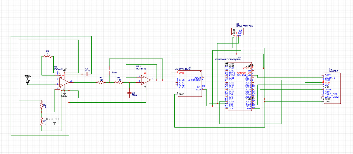
Task: Click the EEG+ input net label
Action: pos(28,81)
